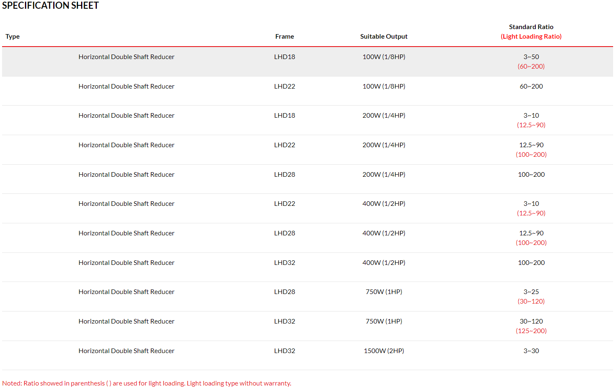The width and height of the screenshot is (616, 388).
Task: Select the LHD28 frame cell in the 200W row
Action: tap(285, 175)
